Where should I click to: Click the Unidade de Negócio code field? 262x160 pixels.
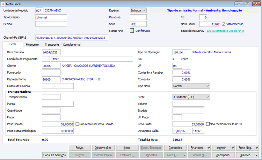[x=39, y=10]
